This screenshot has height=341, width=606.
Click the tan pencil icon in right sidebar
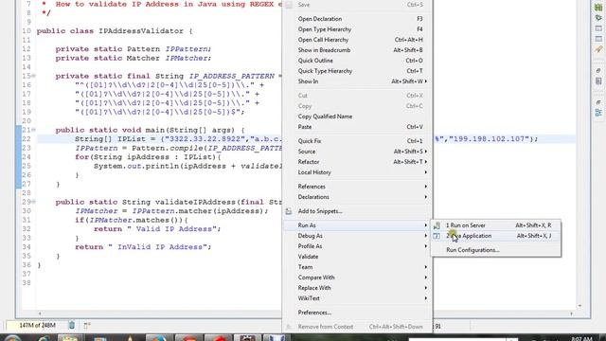coord(598,49)
